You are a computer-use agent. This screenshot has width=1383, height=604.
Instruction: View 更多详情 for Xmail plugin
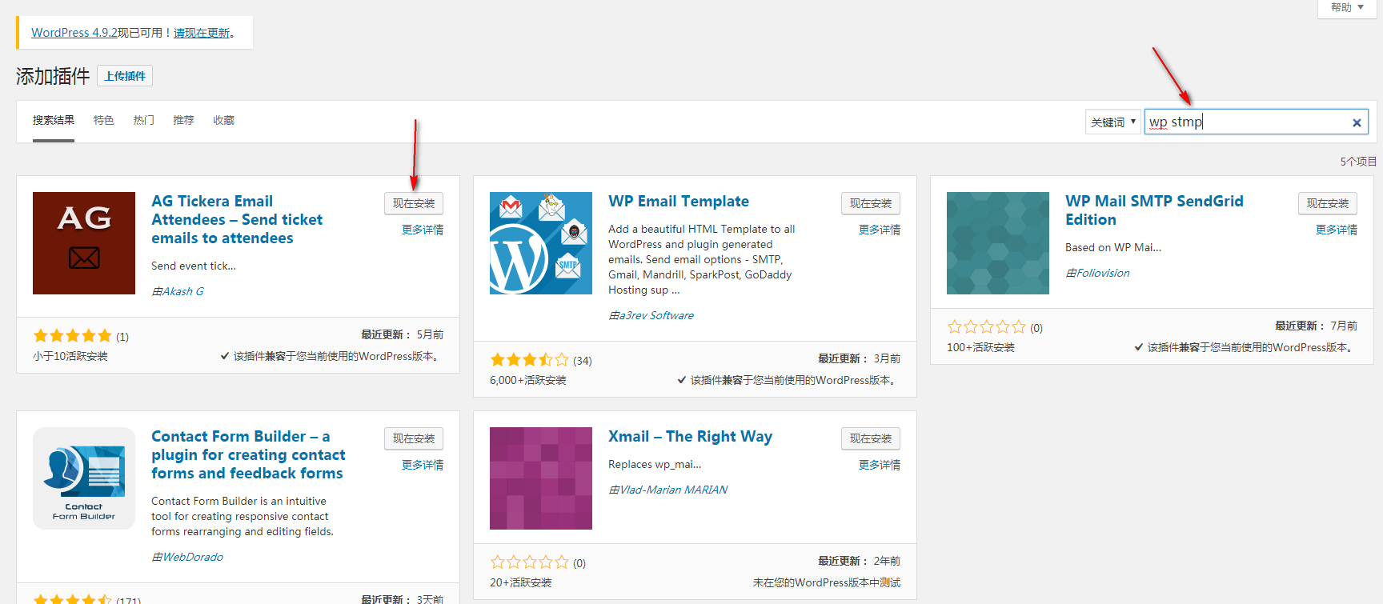pos(880,465)
